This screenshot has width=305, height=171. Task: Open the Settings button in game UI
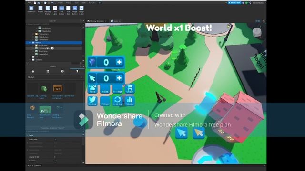coord(117,89)
